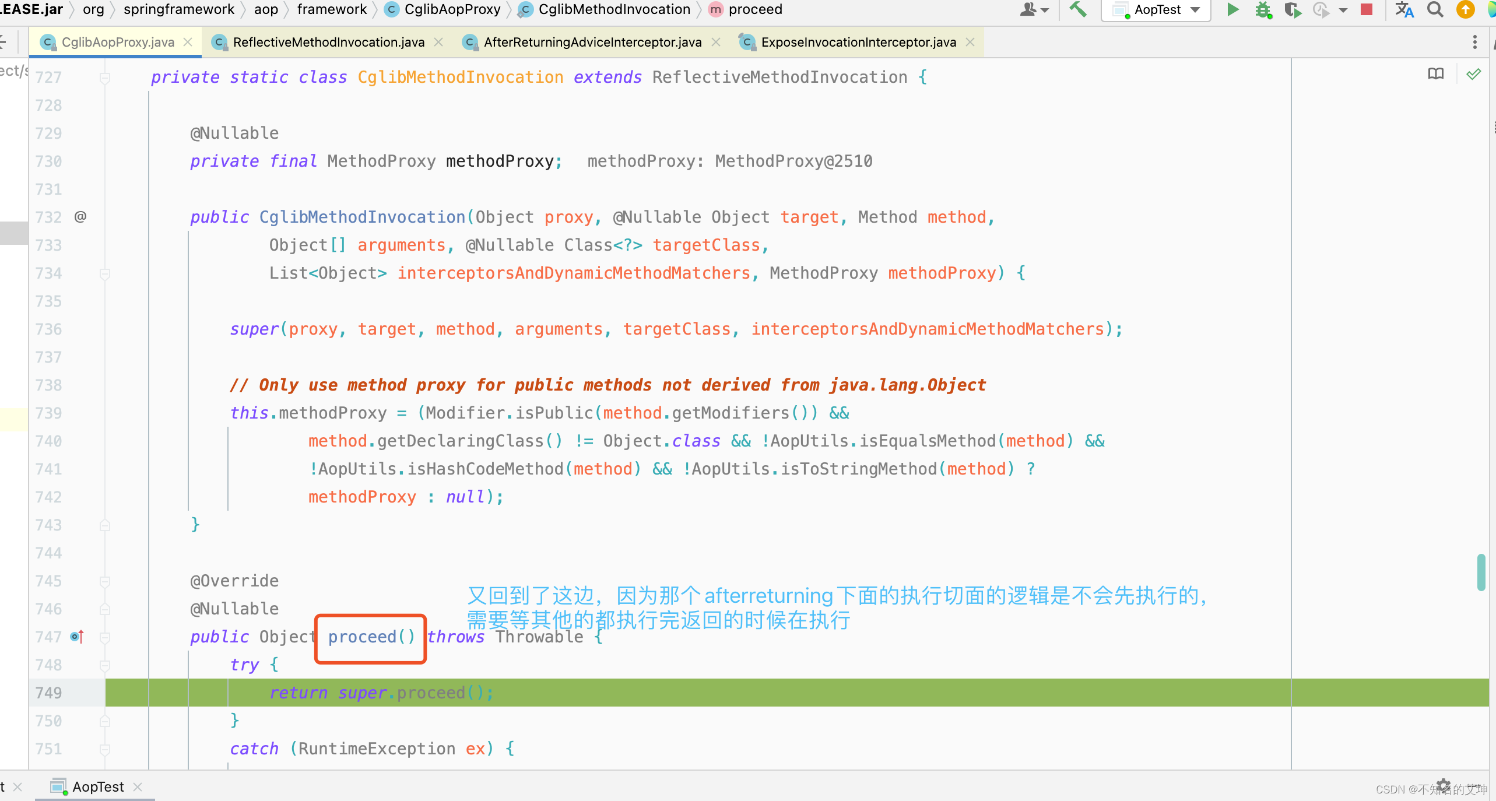The width and height of the screenshot is (1496, 801).
Task: Click the fold end marker at line 743
Action: [x=105, y=525]
